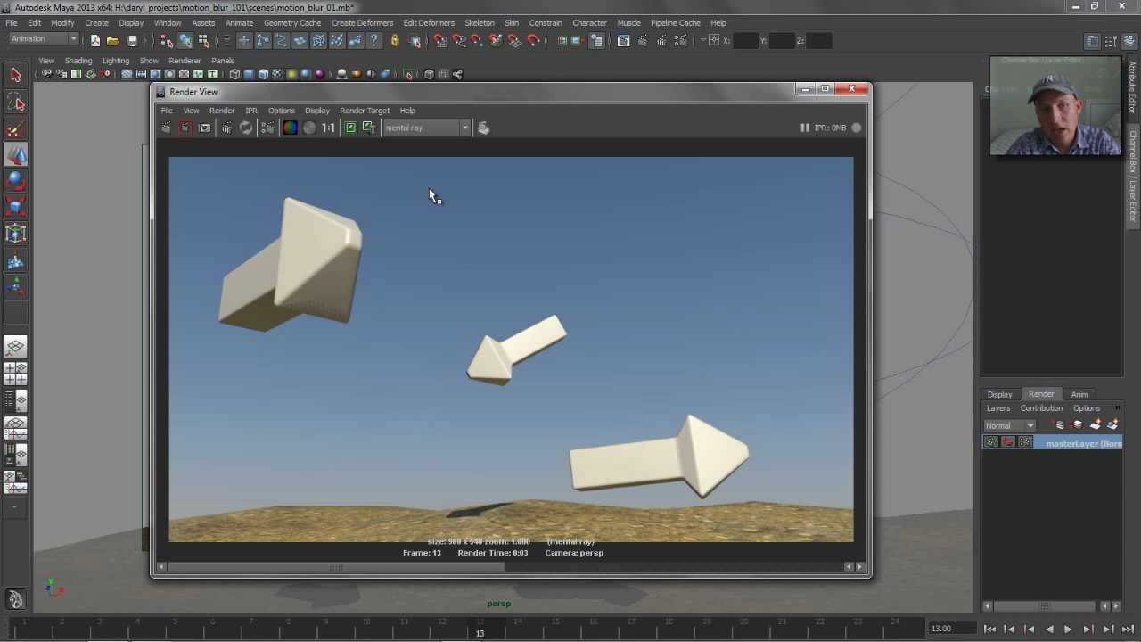Open the Render Target menu in Render View
The image size is (1141, 642).
[365, 111]
